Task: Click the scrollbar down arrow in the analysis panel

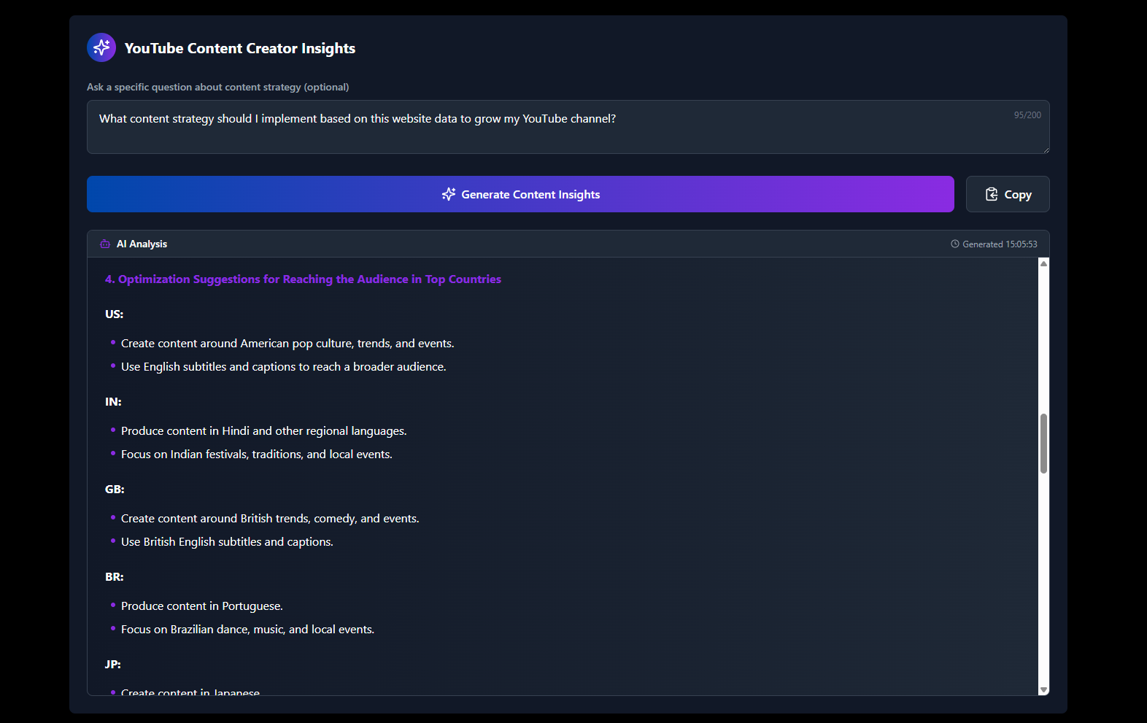Action: [x=1043, y=689]
